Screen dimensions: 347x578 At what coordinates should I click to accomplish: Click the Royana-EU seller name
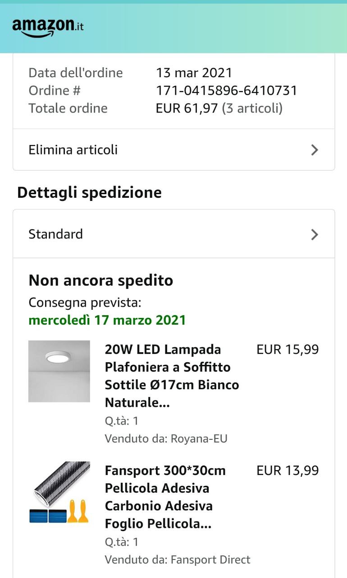[x=199, y=438]
